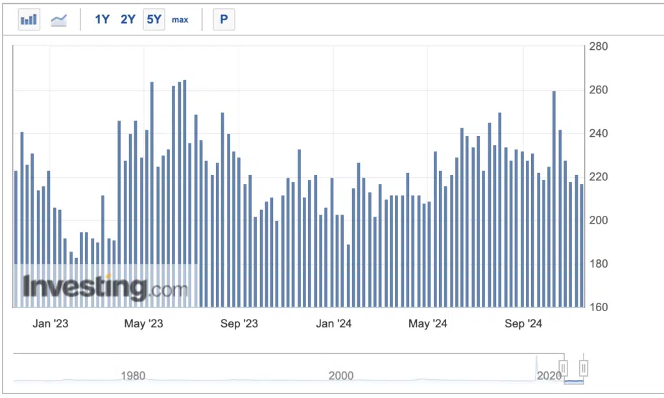Grab the left navigator range handle
664x398 pixels.
tap(563, 369)
